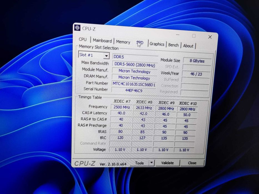Click the JEDEC #7 voltage 1.10 V cell
Image resolution: width=259 pixels, height=194 pixels.
[120, 149]
